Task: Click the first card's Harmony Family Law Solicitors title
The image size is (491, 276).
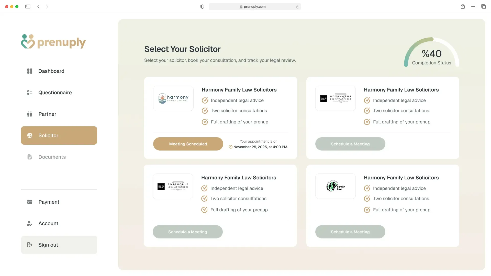Action: 239,90
